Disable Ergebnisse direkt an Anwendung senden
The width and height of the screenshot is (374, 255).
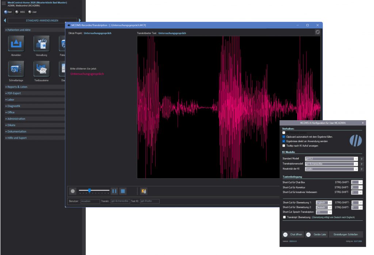(x=284, y=141)
